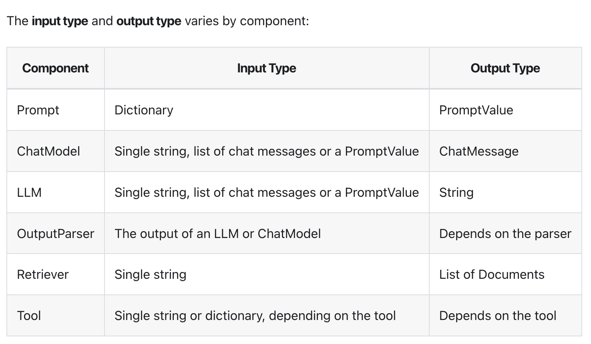Click the ChatMessage output type cell
This screenshot has width=591, height=344.
point(478,151)
